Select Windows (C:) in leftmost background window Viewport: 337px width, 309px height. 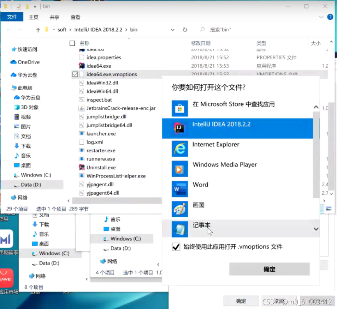coord(54,253)
